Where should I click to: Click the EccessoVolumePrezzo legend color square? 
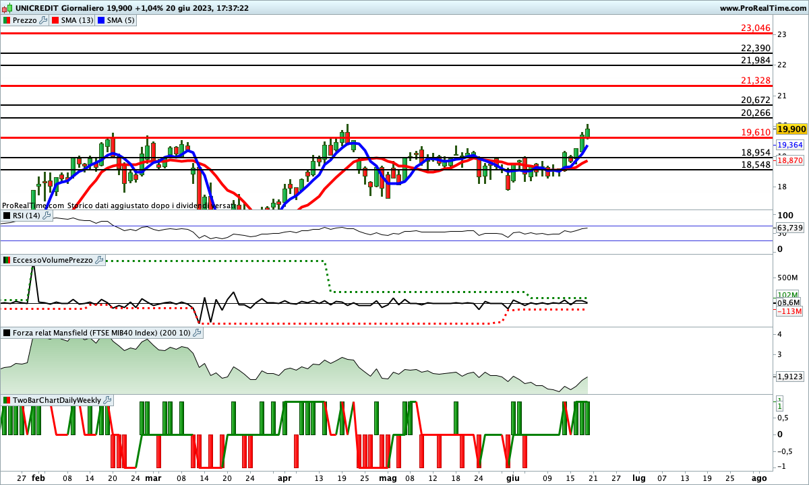pos(7,260)
